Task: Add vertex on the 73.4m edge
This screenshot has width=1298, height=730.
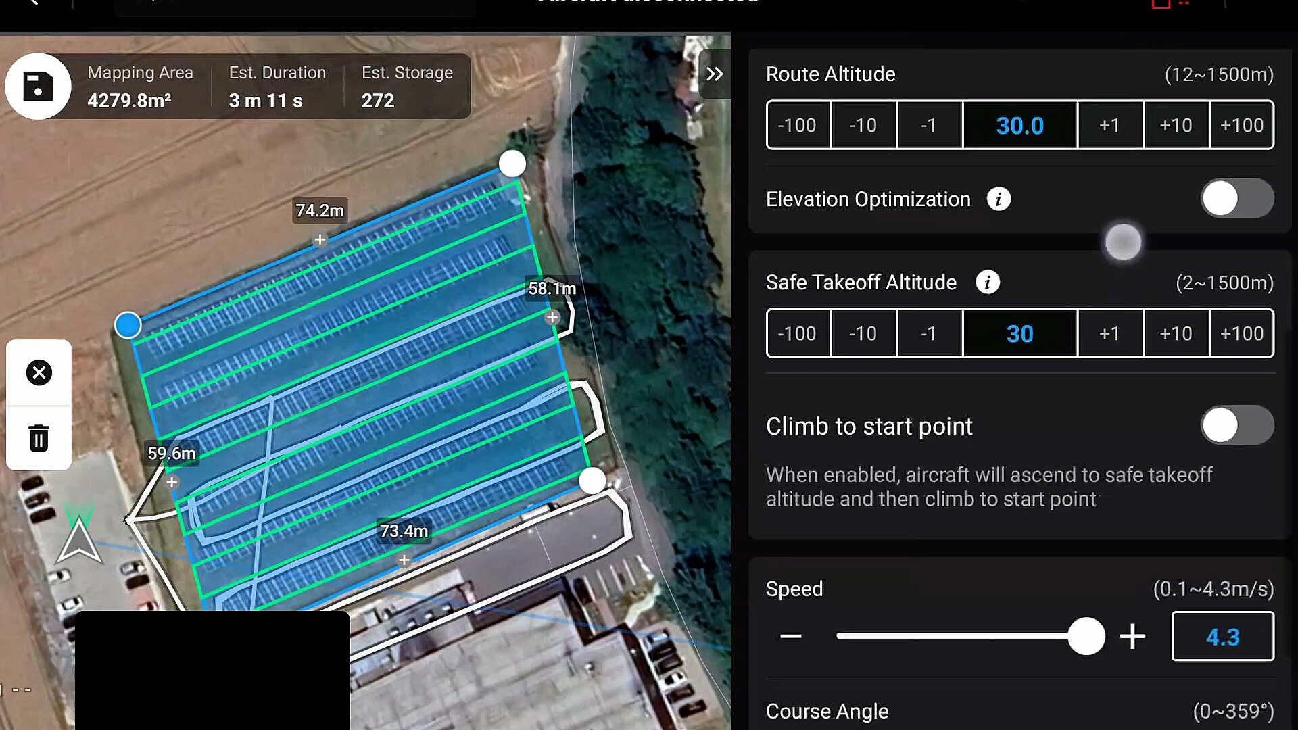Action: (404, 560)
